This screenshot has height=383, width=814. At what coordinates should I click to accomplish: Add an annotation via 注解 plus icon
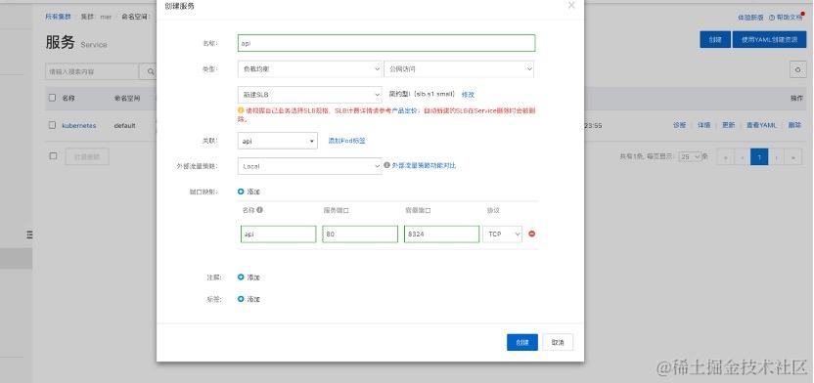point(241,277)
